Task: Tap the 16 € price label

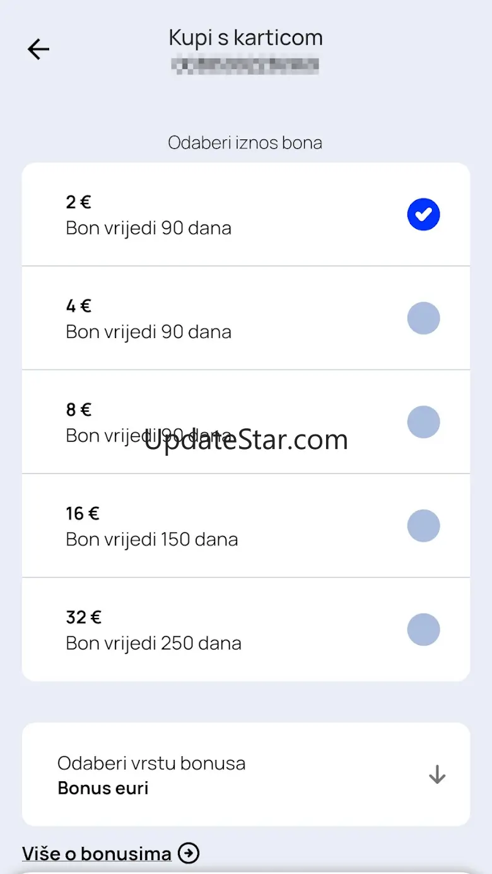Action: click(x=82, y=513)
